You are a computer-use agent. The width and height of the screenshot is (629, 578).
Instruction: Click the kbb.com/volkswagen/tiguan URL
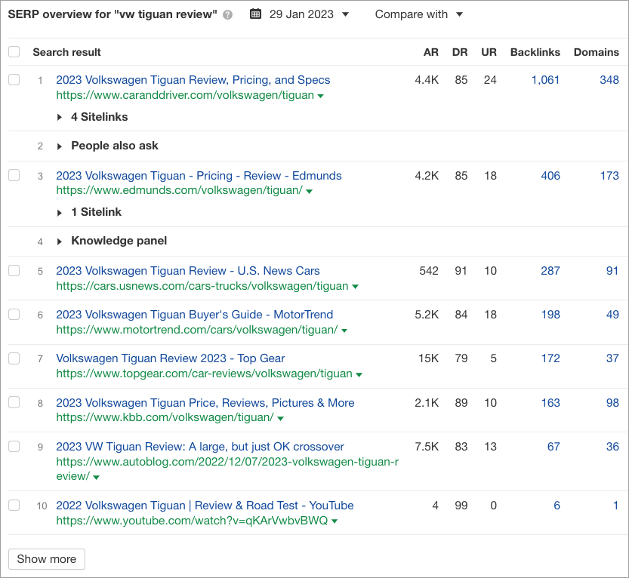(x=165, y=417)
